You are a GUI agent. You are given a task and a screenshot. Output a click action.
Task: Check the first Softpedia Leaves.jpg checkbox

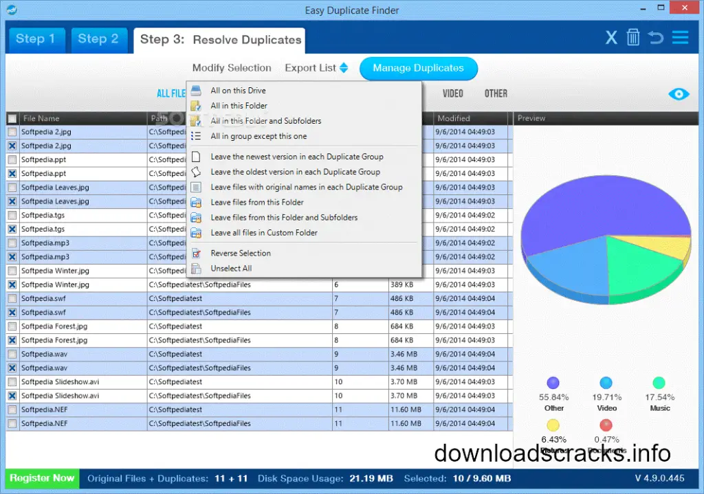pos(12,188)
